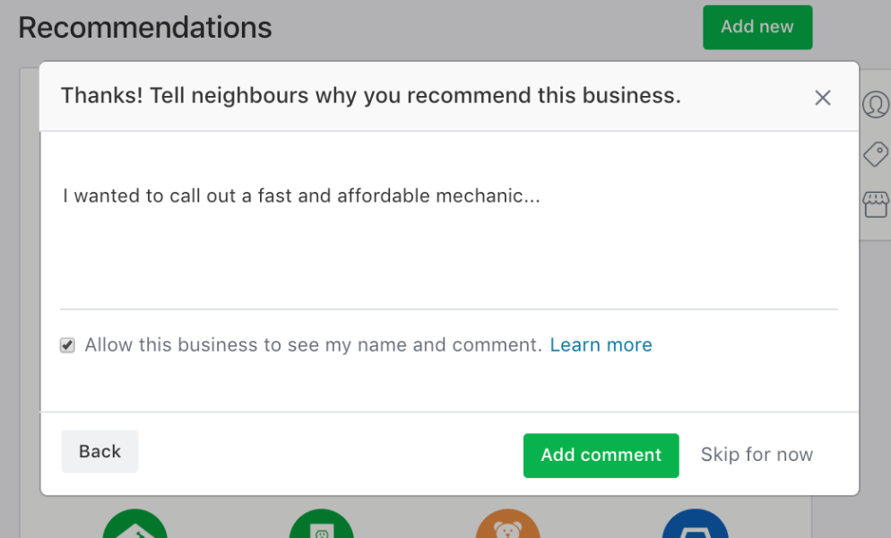Open the profile avatar icon in sidebar

click(x=877, y=105)
